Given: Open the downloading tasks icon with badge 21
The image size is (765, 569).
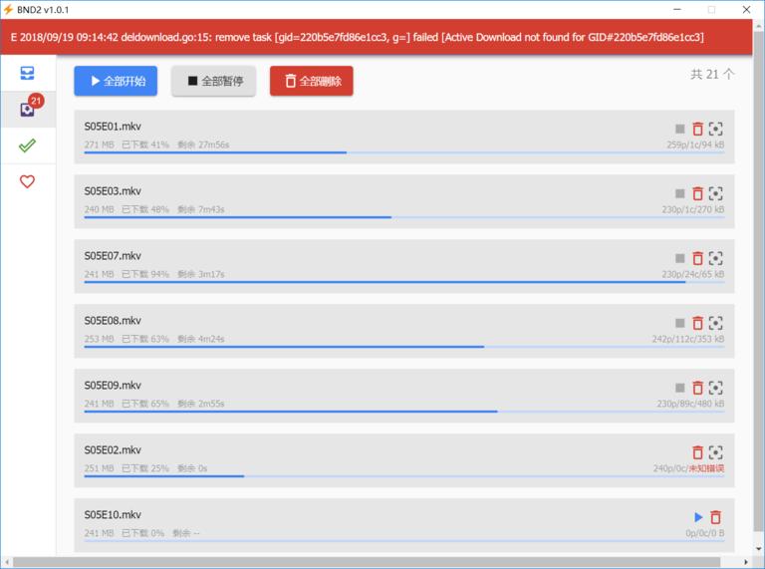Looking at the screenshot, I should pyautogui.click(x=28, y=109).
